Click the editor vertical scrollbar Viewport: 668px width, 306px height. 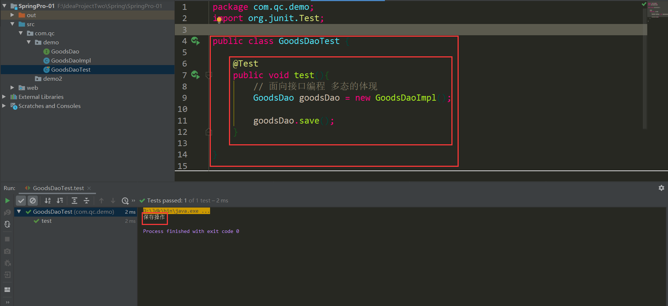645,68
